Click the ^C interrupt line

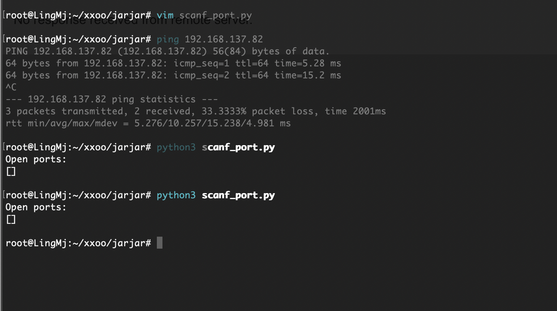[11, 87]
